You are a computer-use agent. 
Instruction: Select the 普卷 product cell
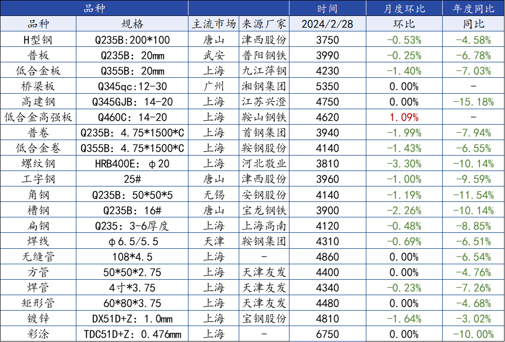[x=38, y=132]
